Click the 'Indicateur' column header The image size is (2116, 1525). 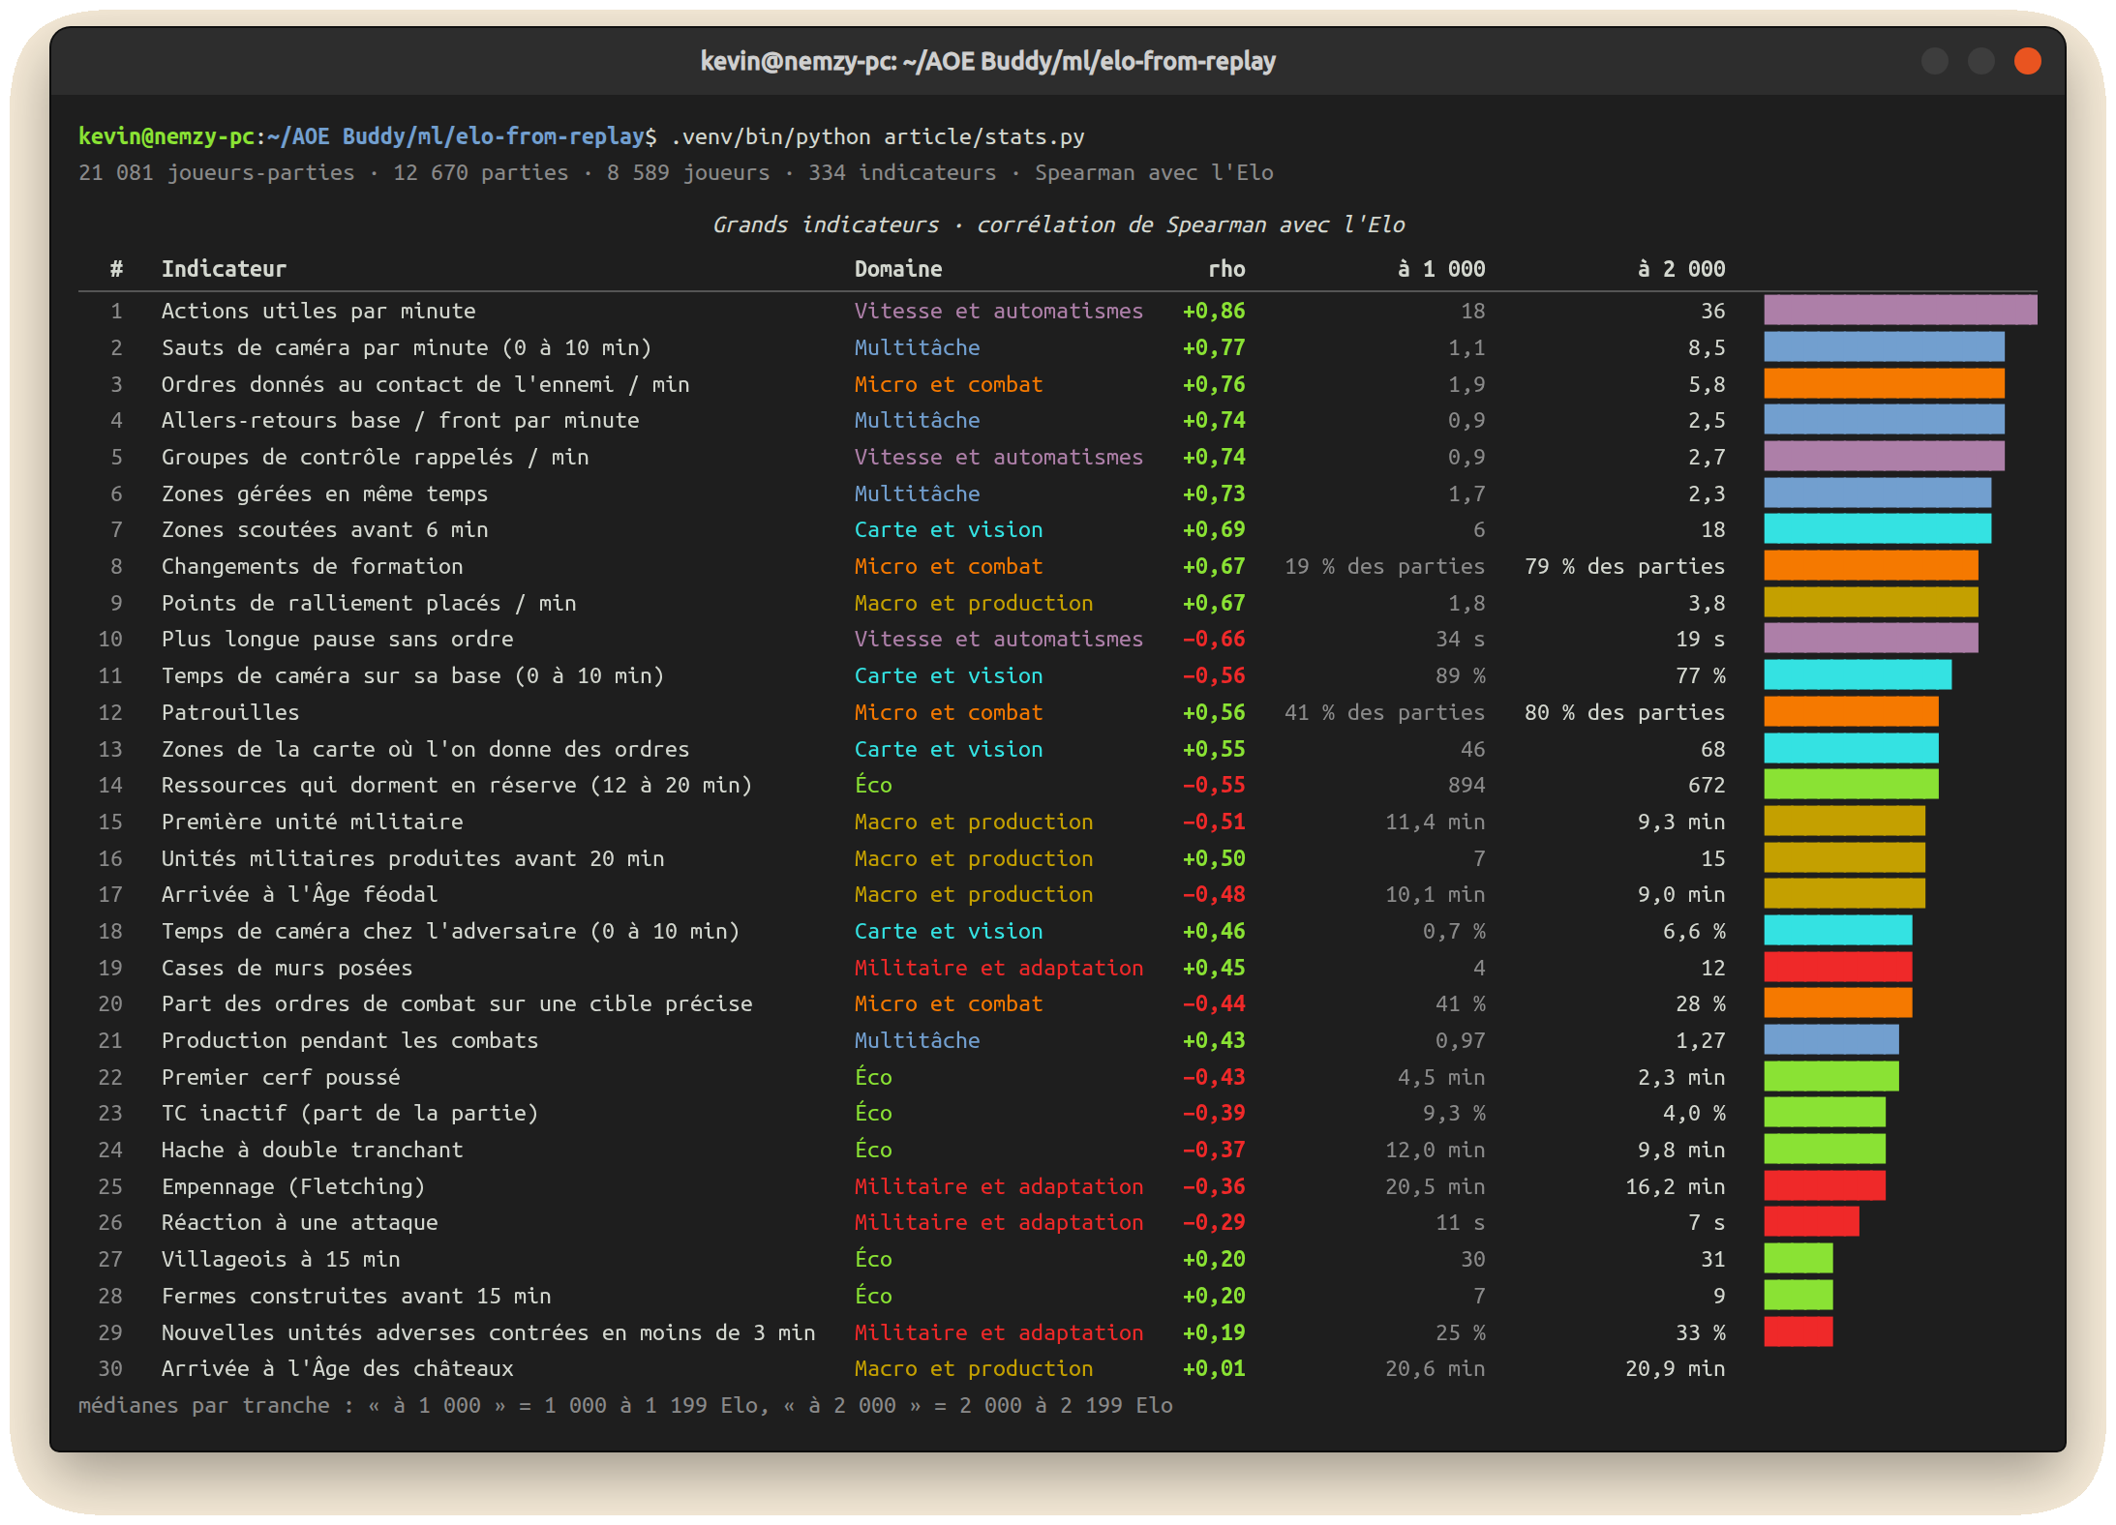tap(224, 269)
